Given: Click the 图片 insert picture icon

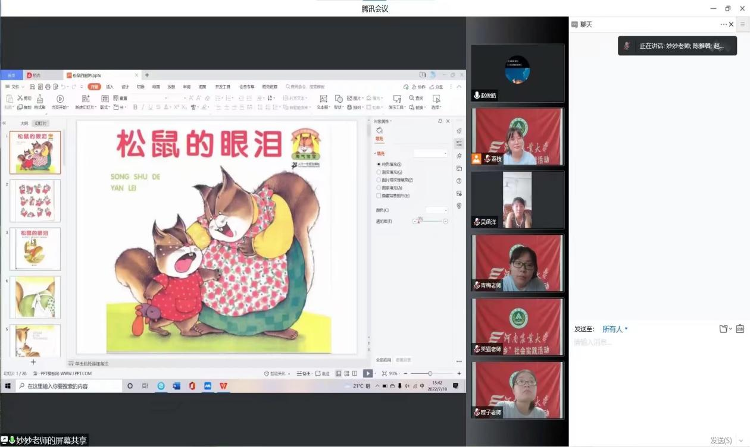Looking at the screenshot, I should pyautogui.click(x=349, y=97).
